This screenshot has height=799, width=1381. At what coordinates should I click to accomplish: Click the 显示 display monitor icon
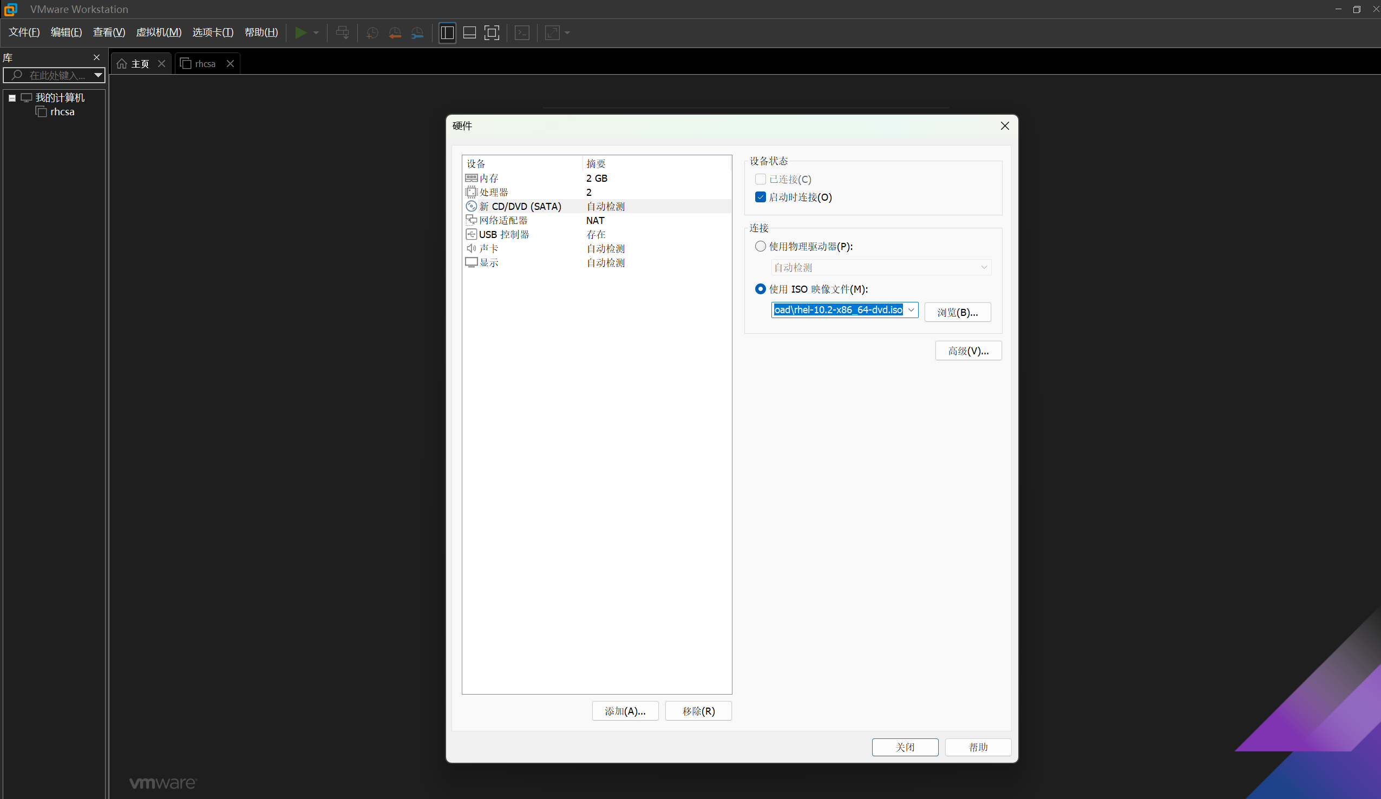472,262
